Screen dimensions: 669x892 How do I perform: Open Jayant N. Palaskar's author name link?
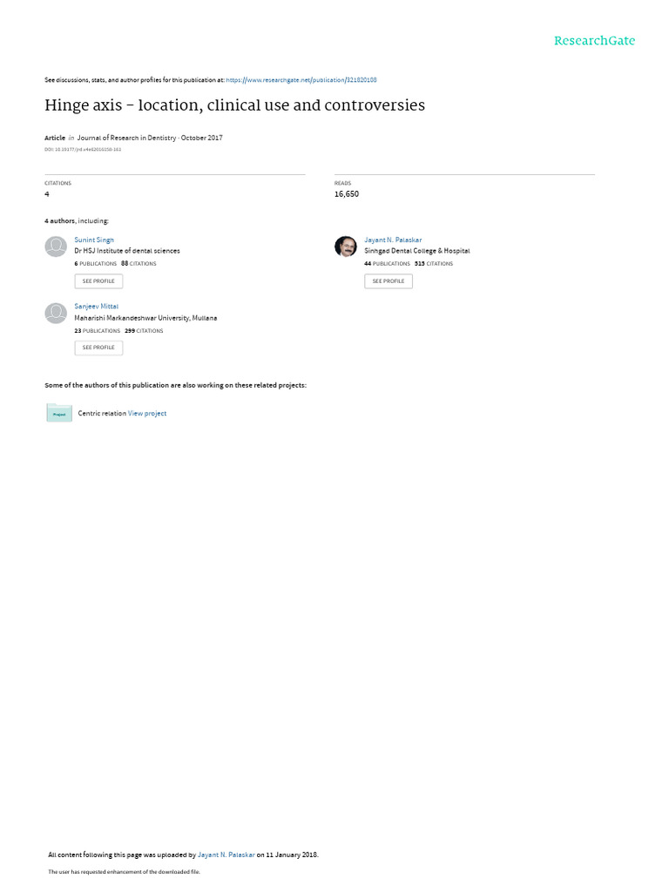tap(393, 240)
